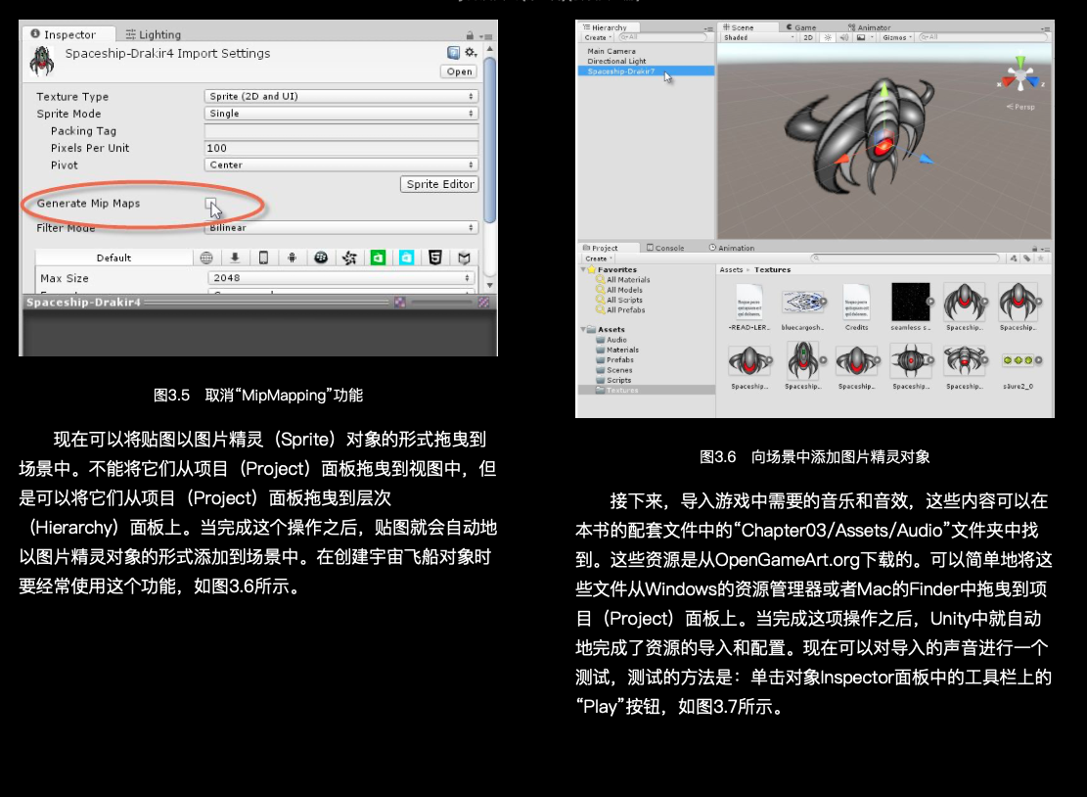Collapse the Assets folder tree
This screenshot has height=797, width=1087.
(584, 330)
